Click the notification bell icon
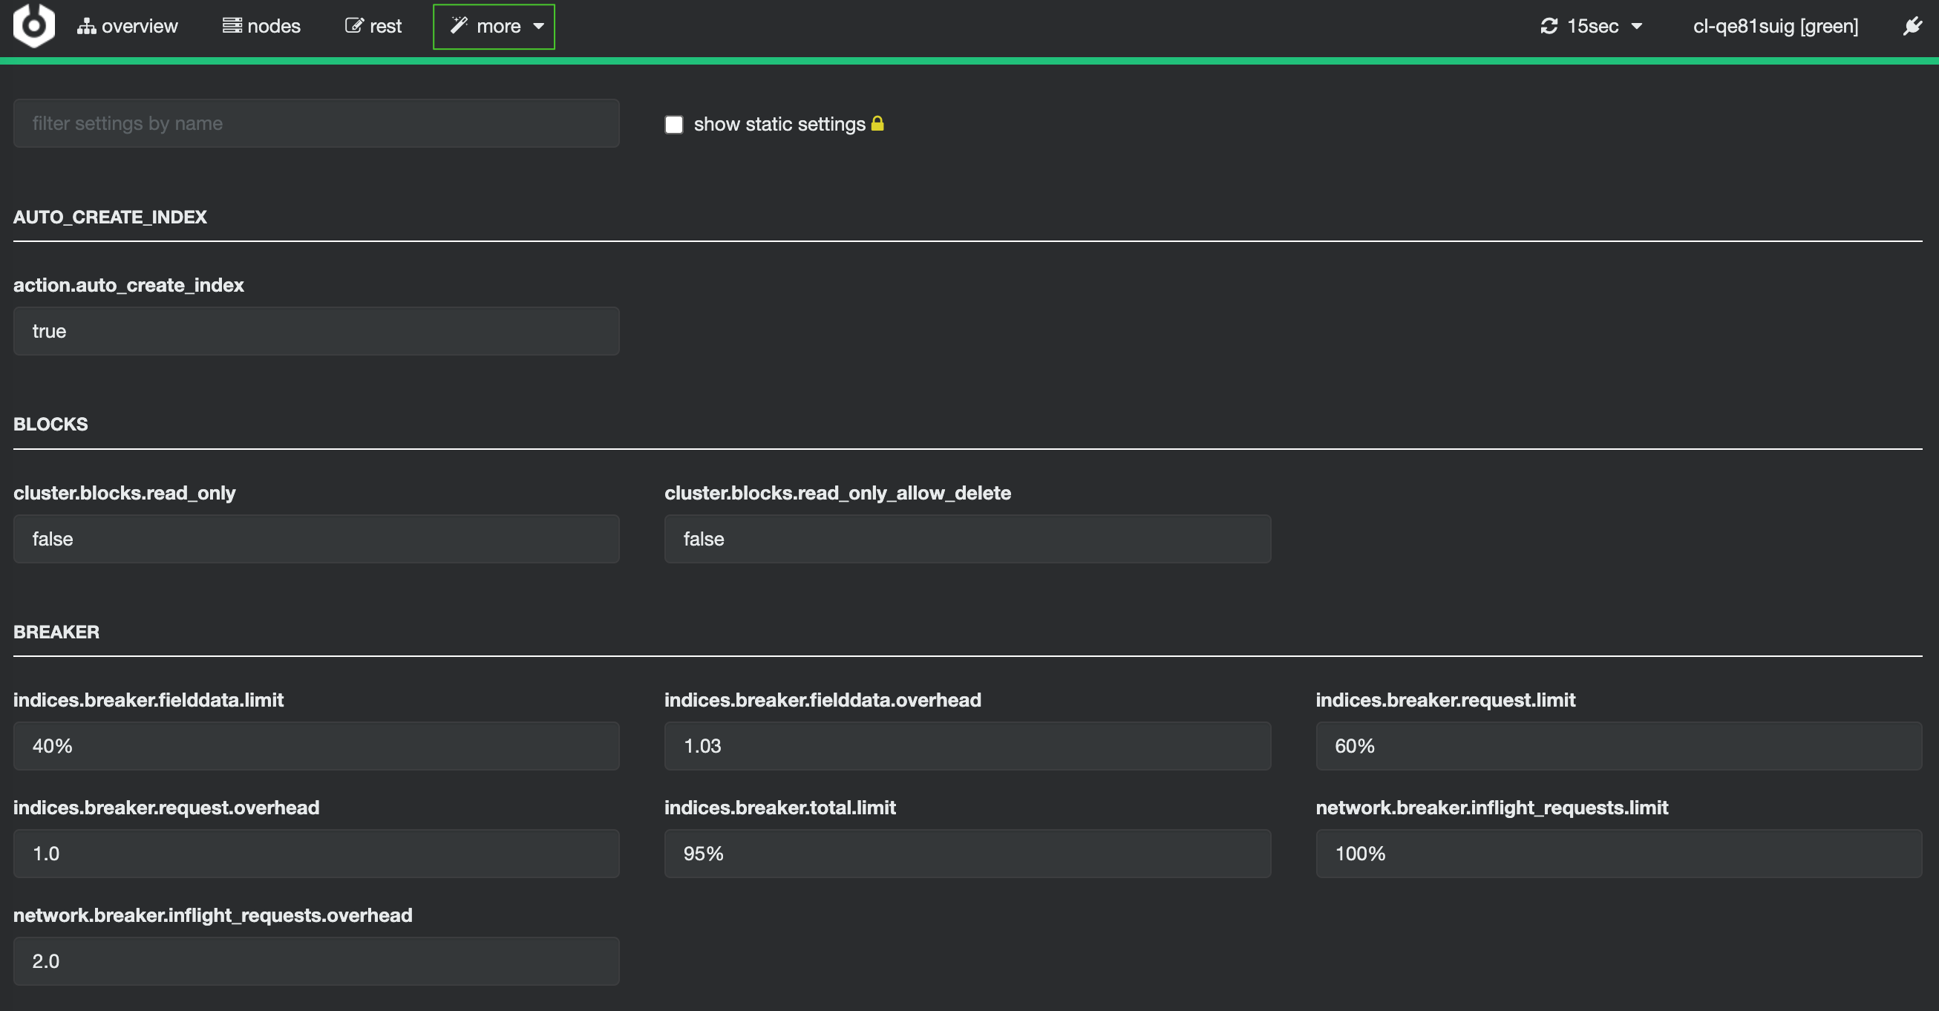 (1913, 26)
